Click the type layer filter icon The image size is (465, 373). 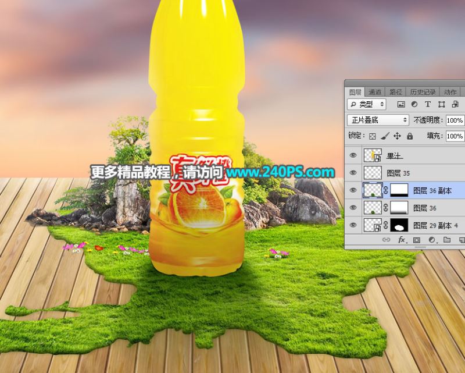[x=428, y=104]
